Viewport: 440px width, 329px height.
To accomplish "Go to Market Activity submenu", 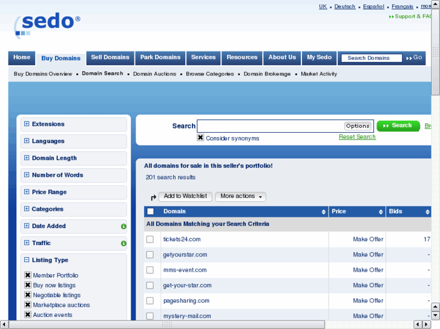I will pyautogui.click(x=319, y=74).
